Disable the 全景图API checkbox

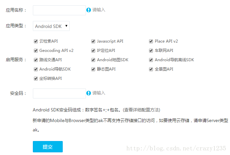pyautogui.click(x=151, y=69)
